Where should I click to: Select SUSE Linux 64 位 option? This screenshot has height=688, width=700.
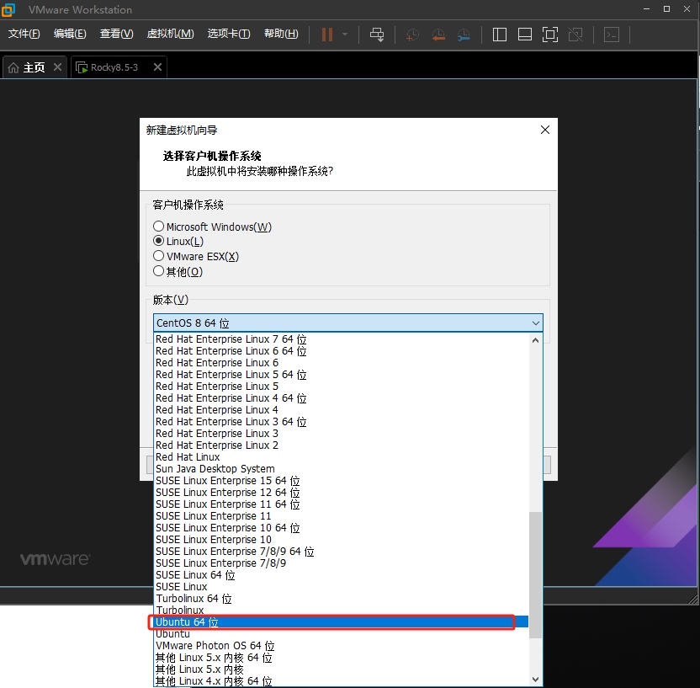pos(341,574)
